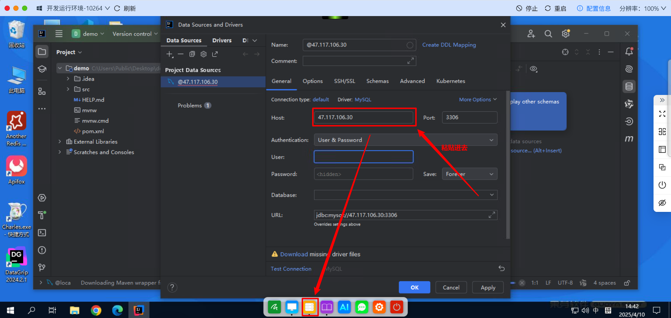
Task: Expand More Options dropdown
Action: point(478,99)
